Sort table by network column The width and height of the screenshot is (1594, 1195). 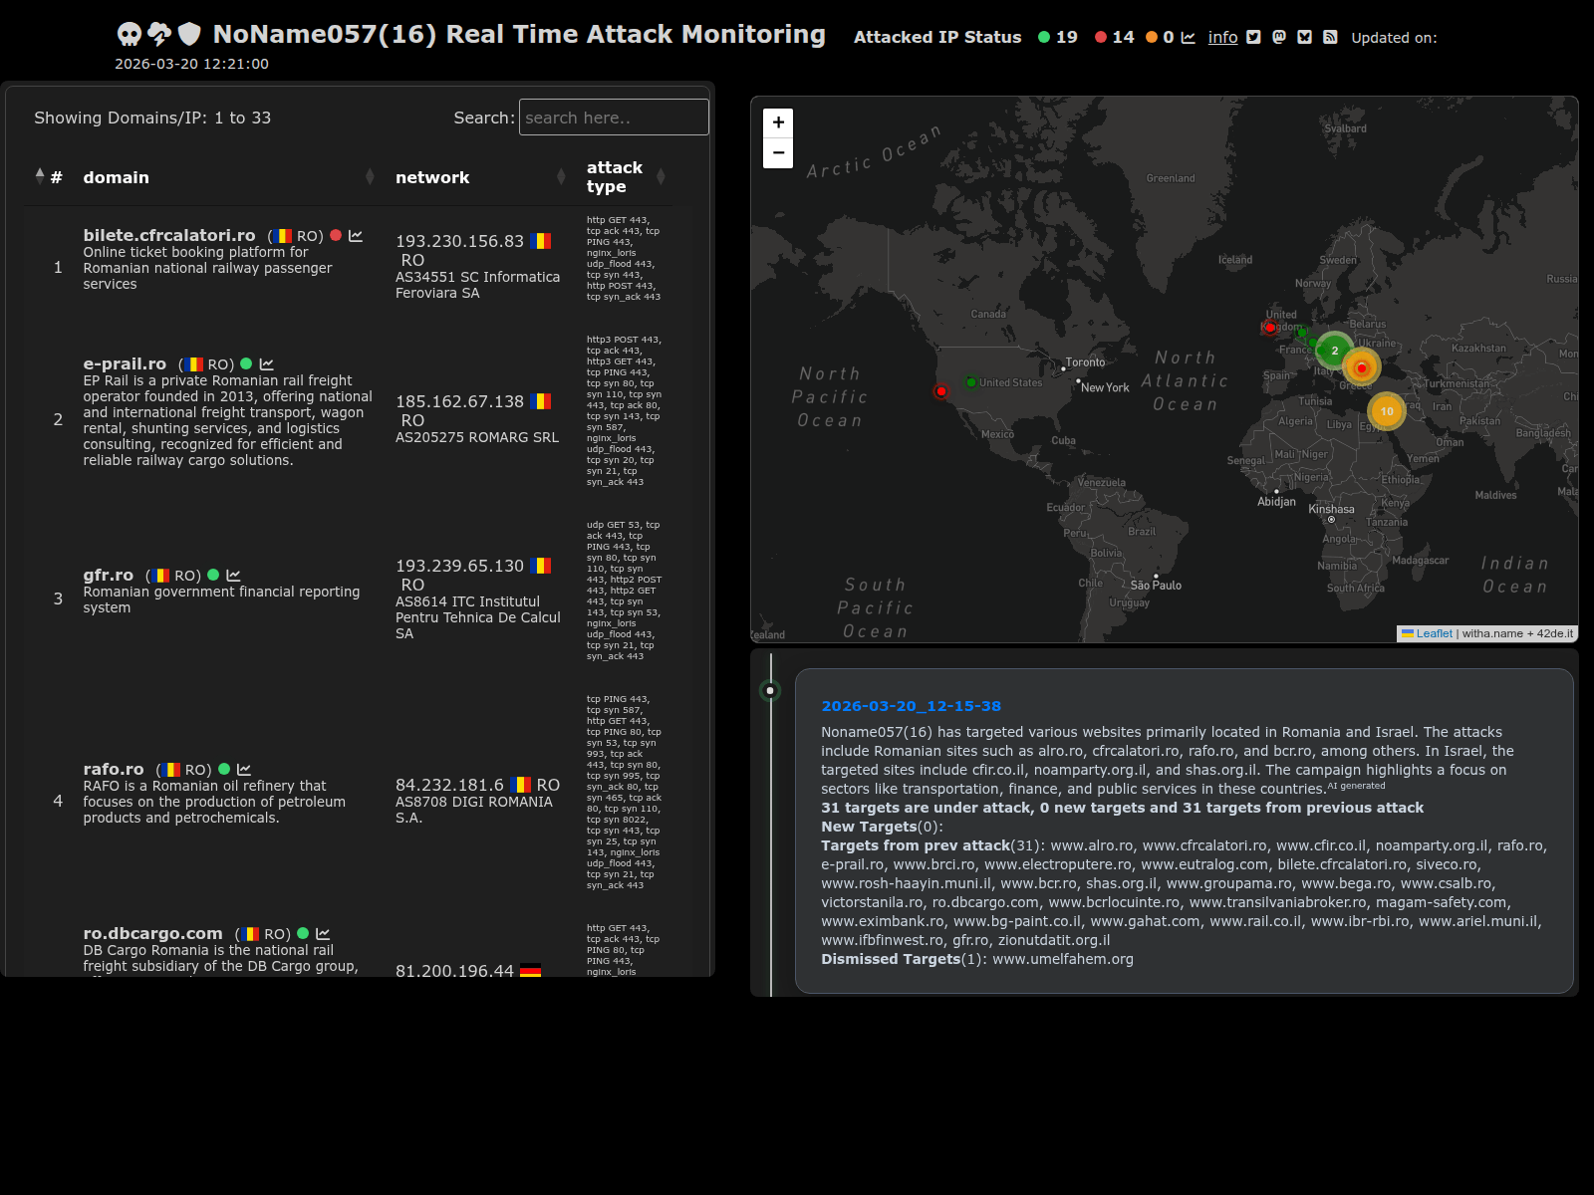[431, 177]
